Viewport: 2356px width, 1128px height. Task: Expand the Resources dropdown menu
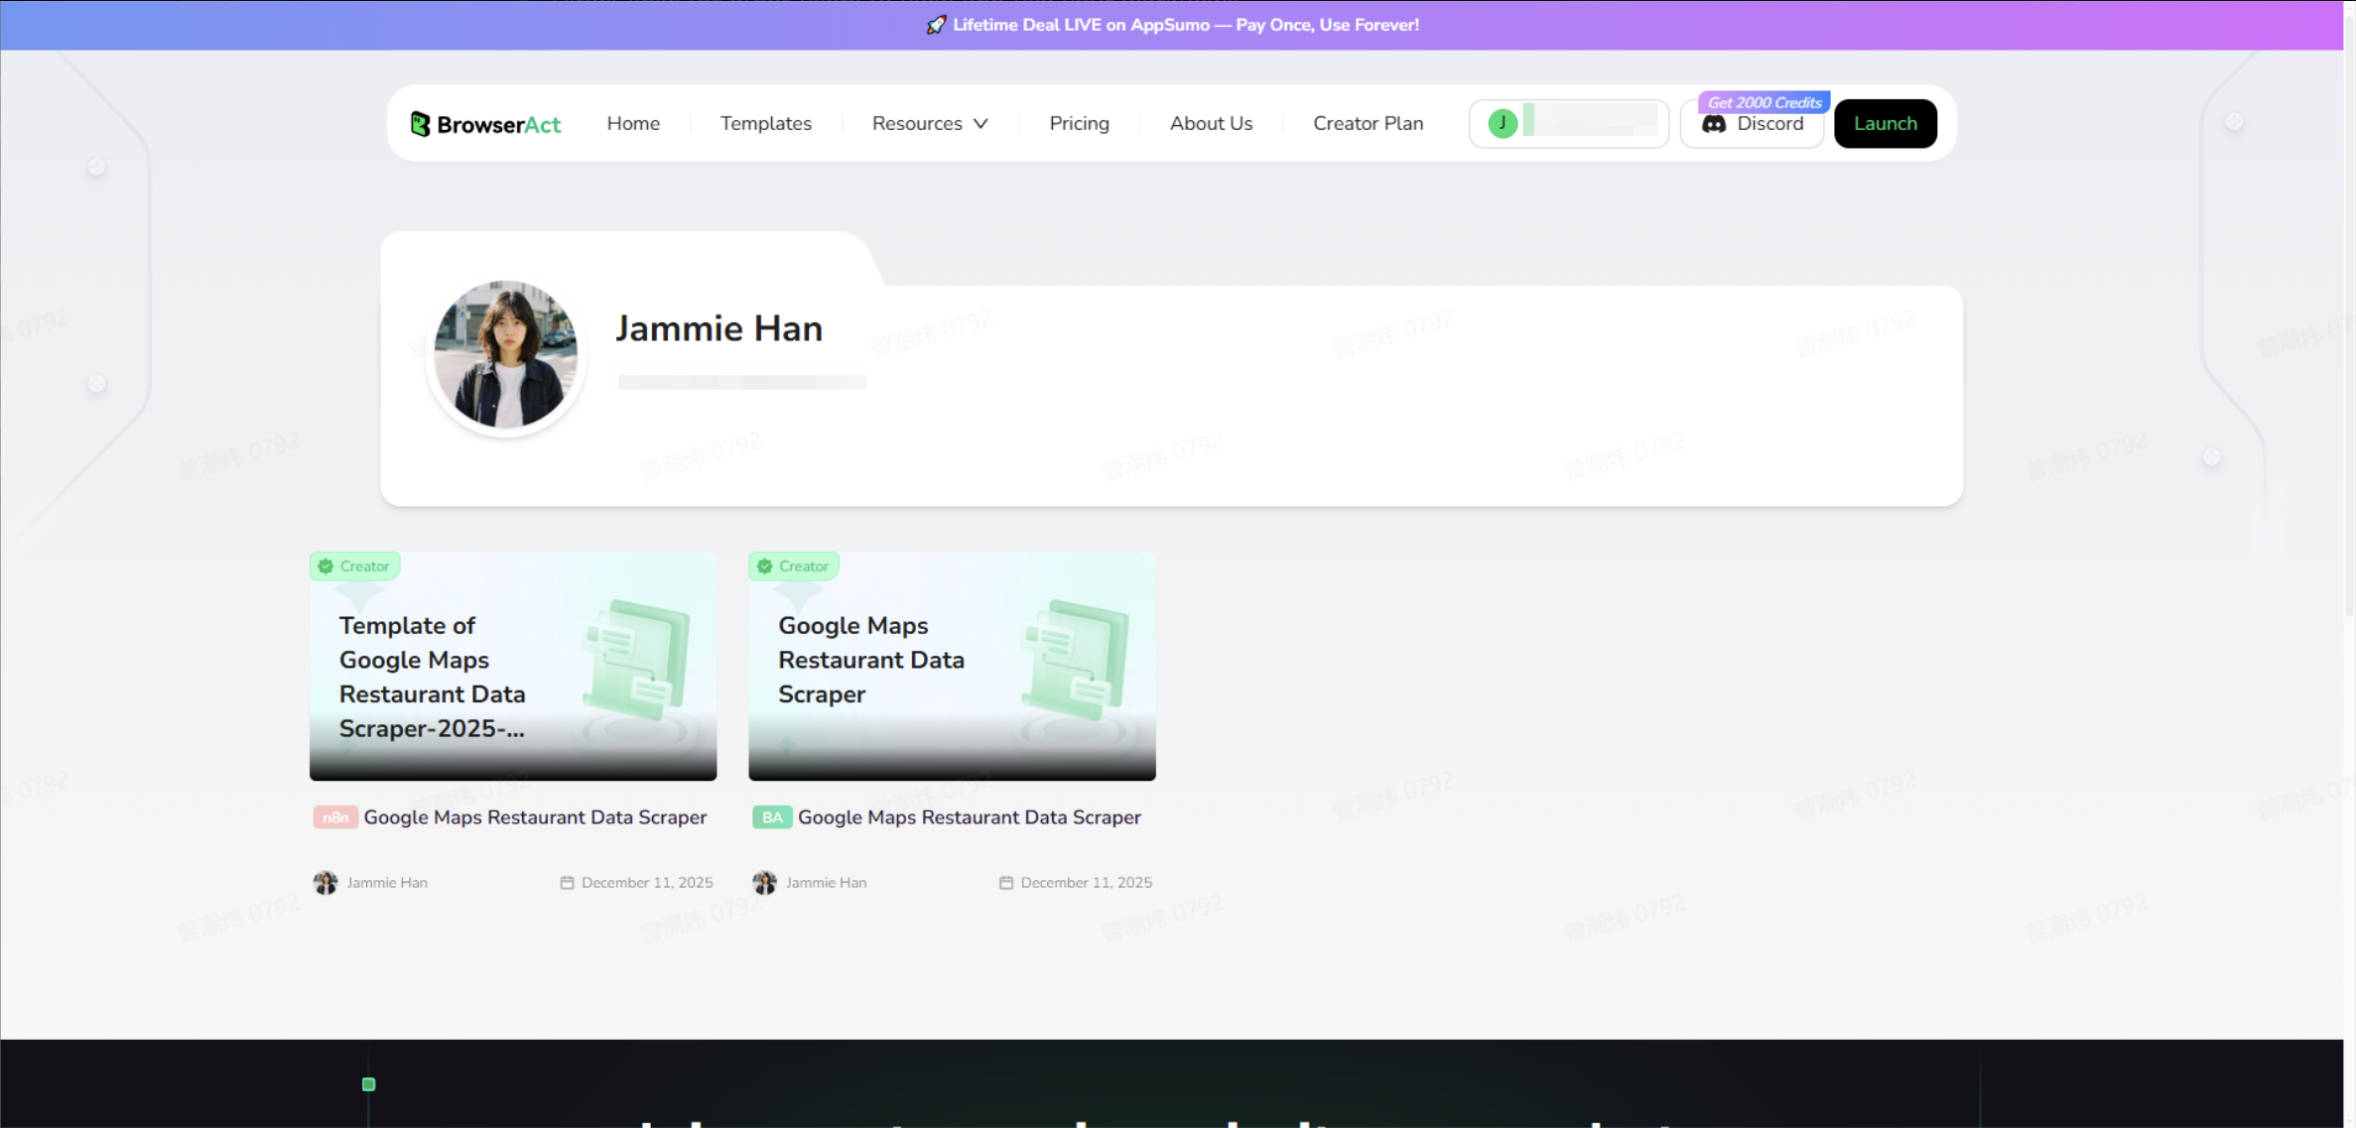click(917, 124)
